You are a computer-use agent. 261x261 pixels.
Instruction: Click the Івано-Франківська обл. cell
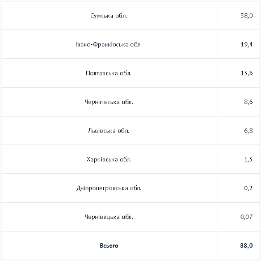[109, 44]
